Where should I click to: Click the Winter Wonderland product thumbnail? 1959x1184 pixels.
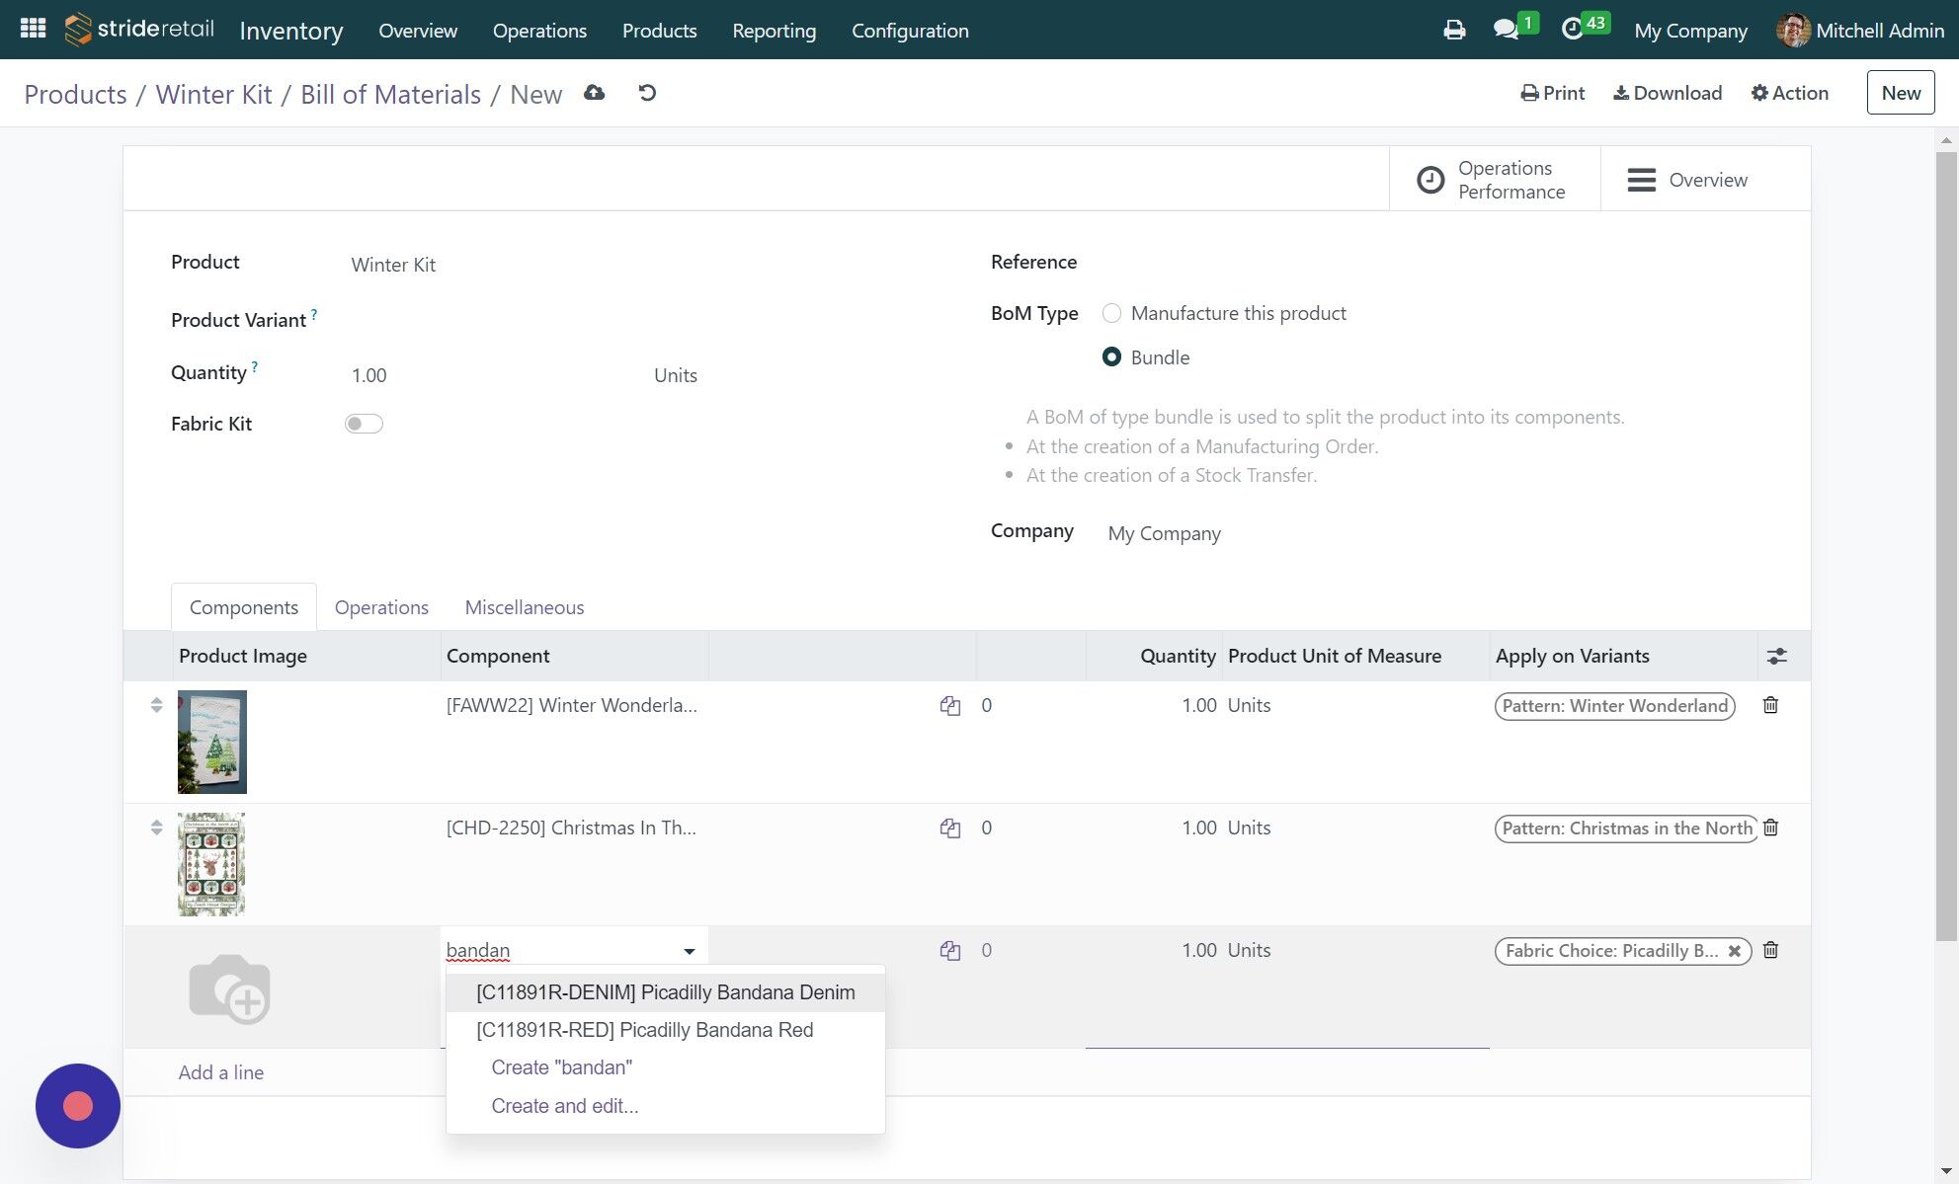tap(212, 742)
